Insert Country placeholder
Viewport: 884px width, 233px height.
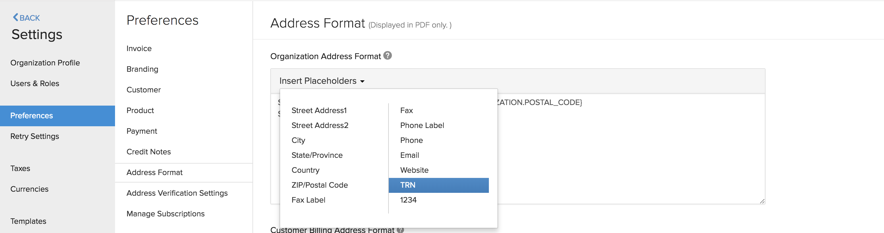305,170
